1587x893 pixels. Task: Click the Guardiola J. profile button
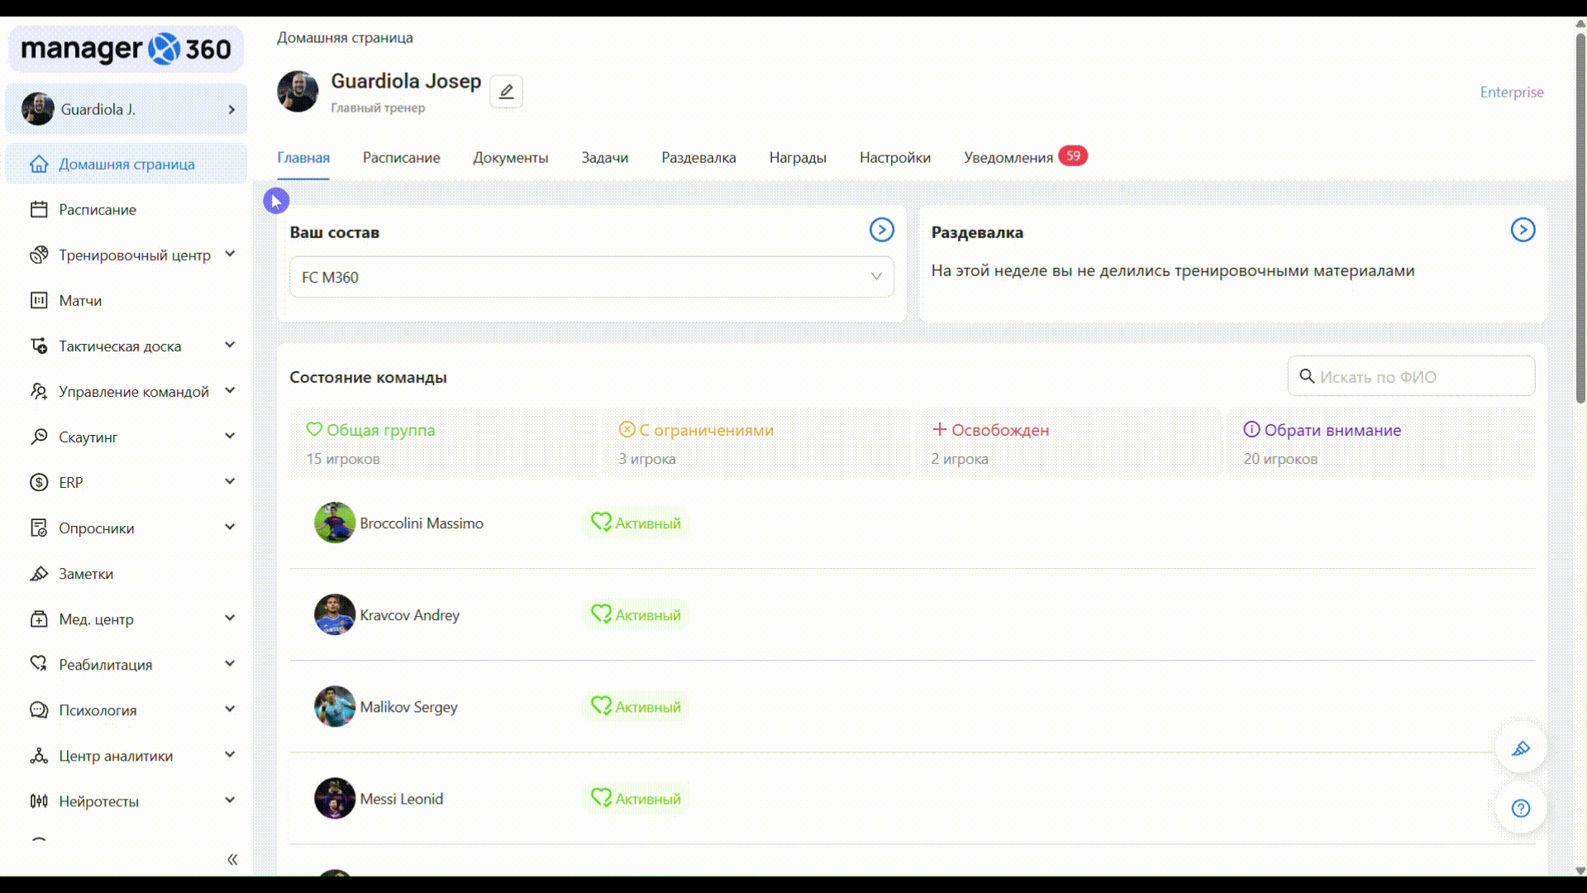tap(126, 109)
